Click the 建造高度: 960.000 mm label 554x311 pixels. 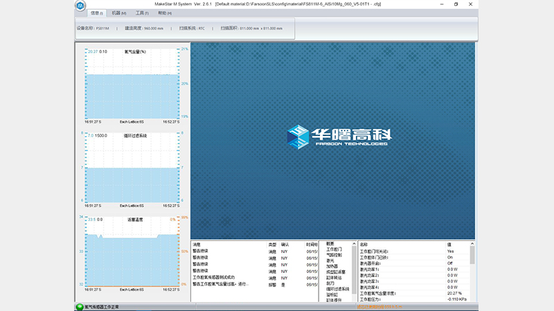144,28
